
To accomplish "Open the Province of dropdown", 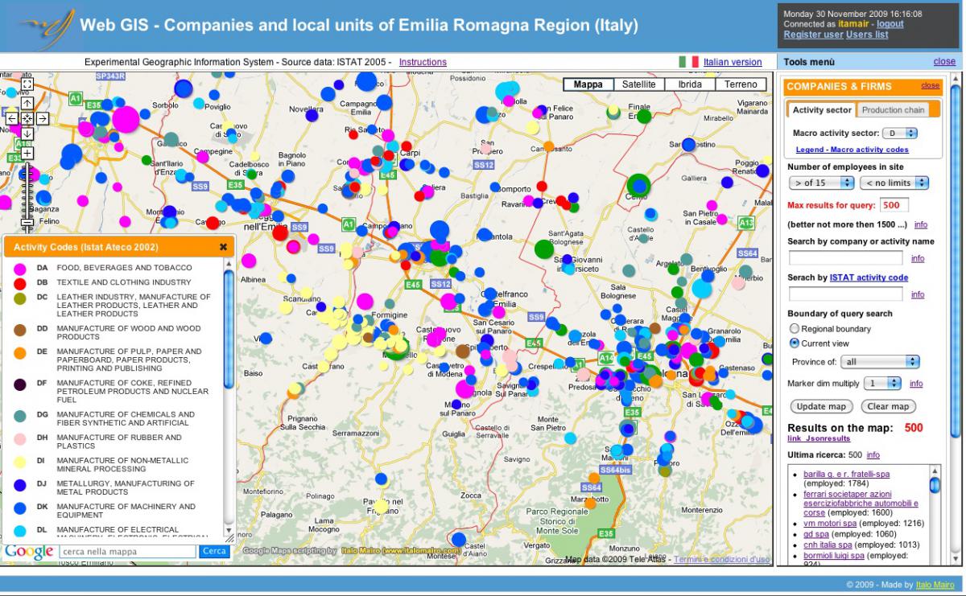I will (879, 362).
